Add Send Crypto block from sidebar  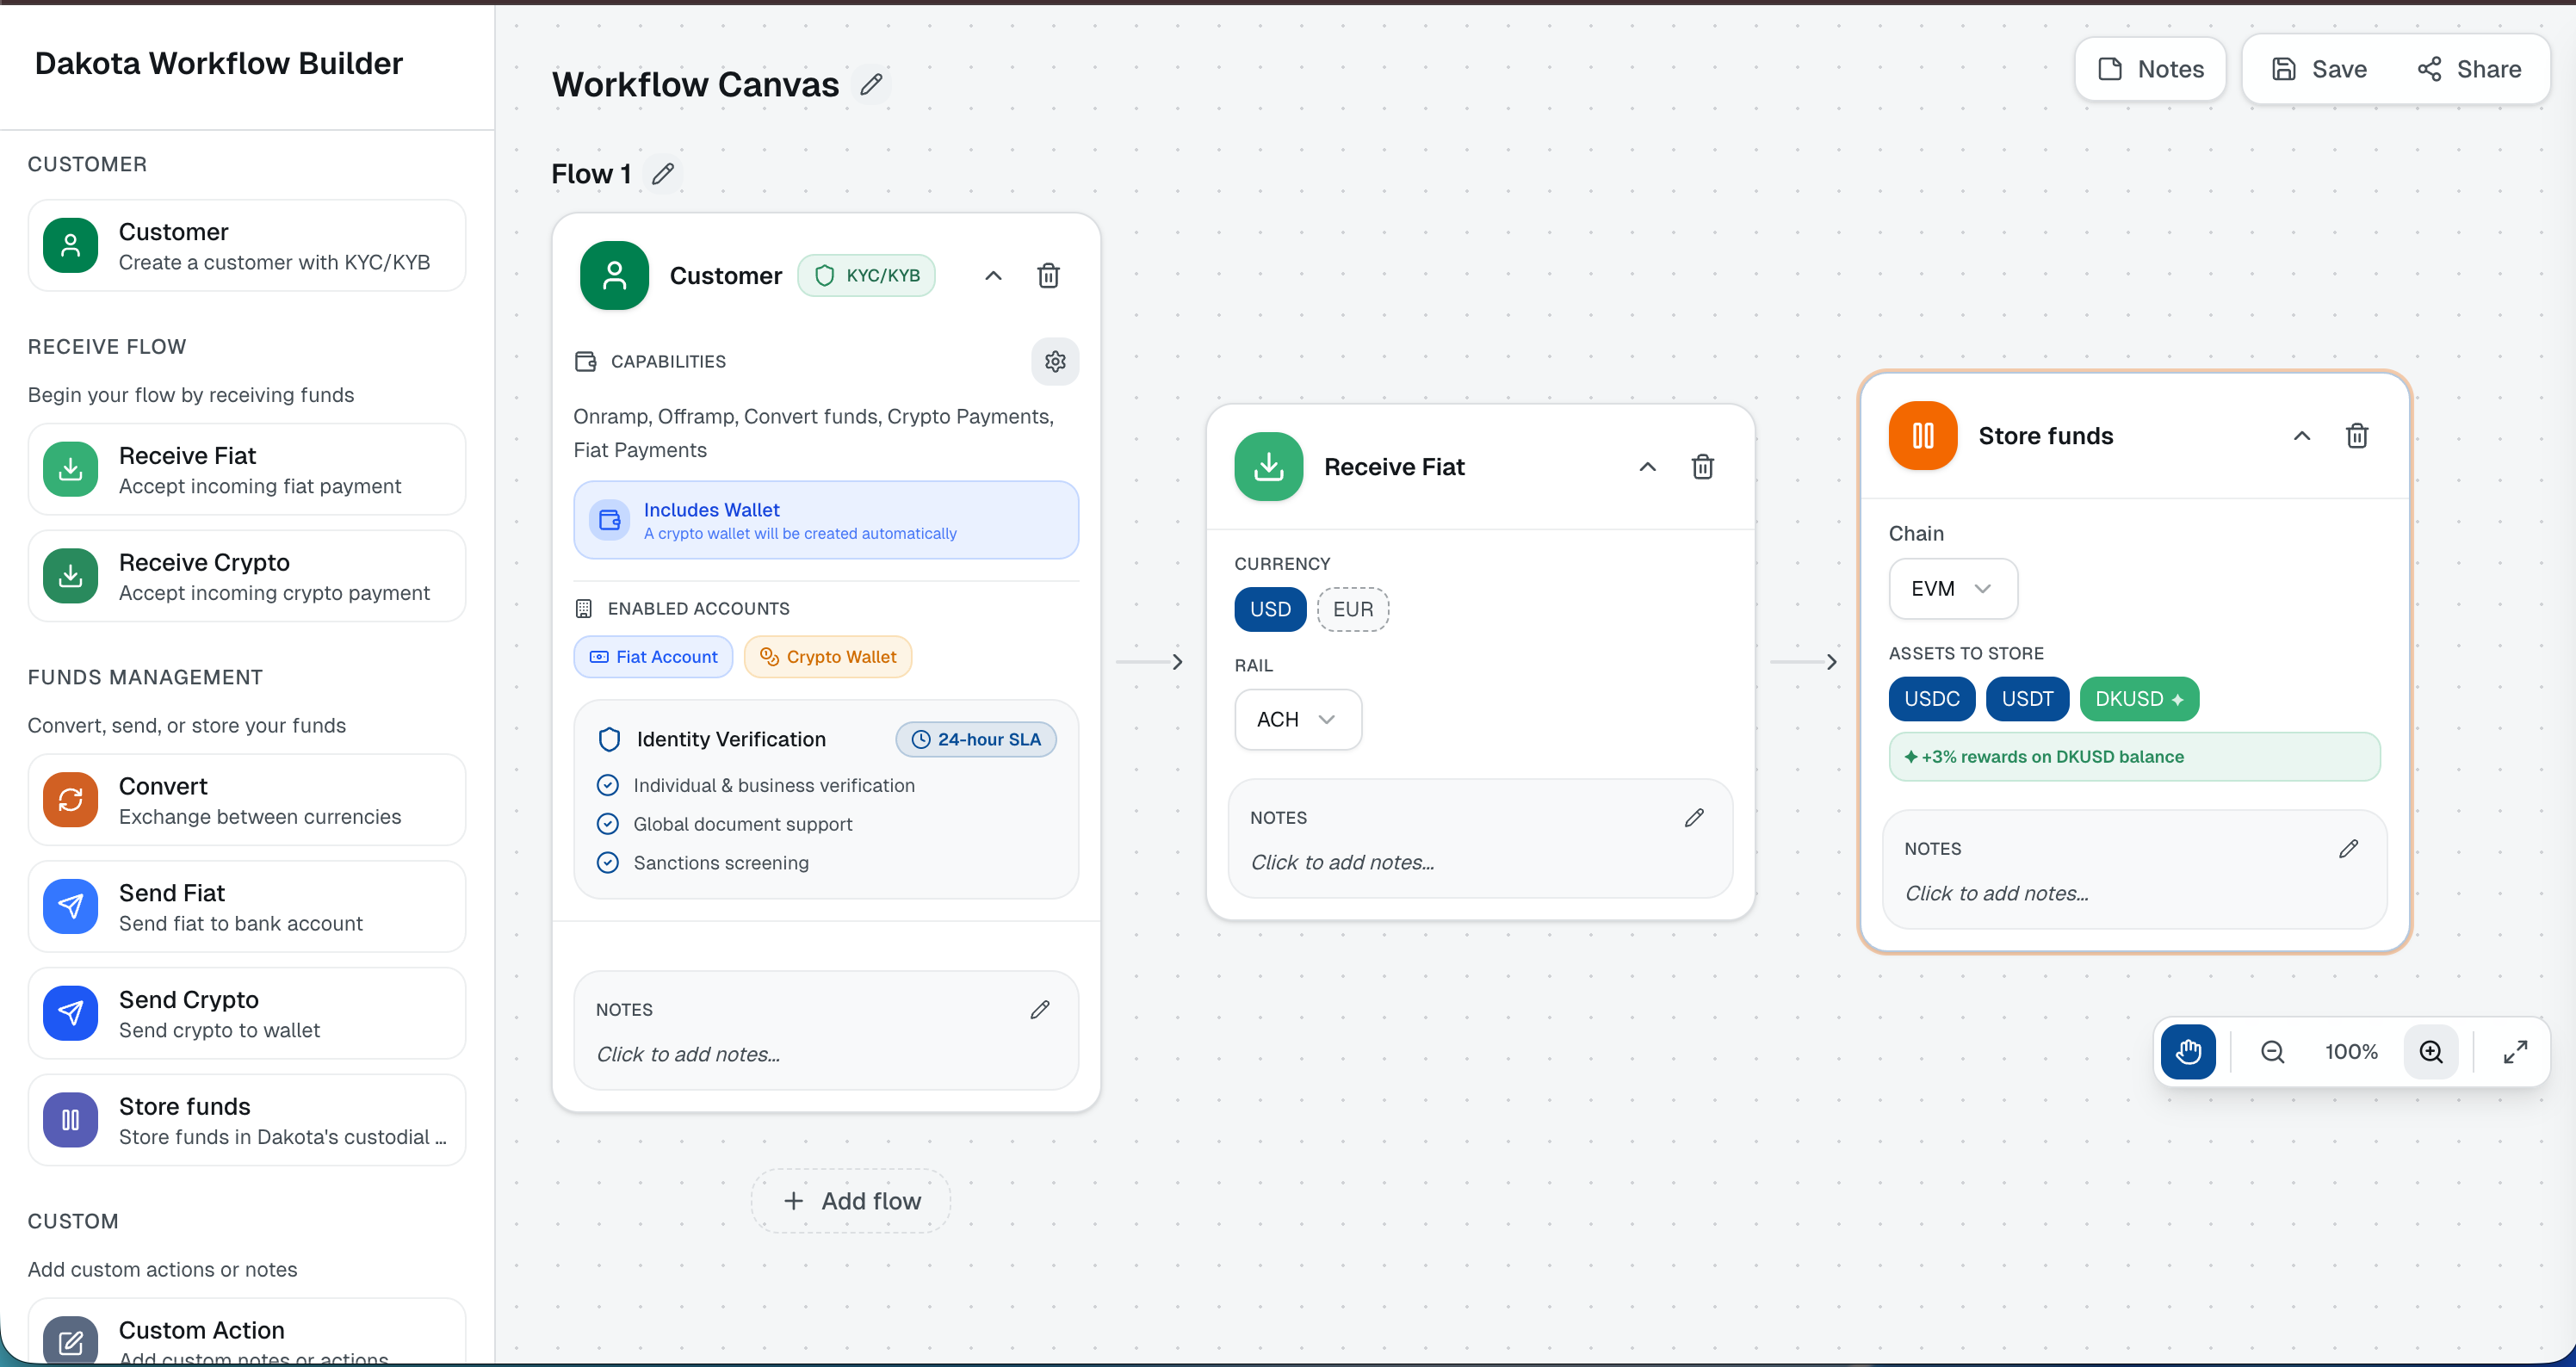click(x=246, y=1013)
